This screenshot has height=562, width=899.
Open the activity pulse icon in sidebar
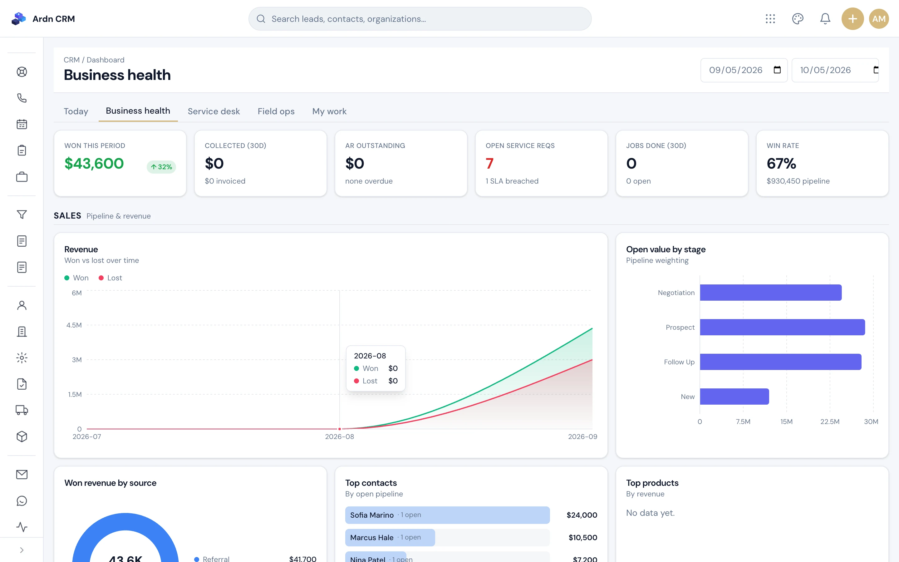click(22, 527)
